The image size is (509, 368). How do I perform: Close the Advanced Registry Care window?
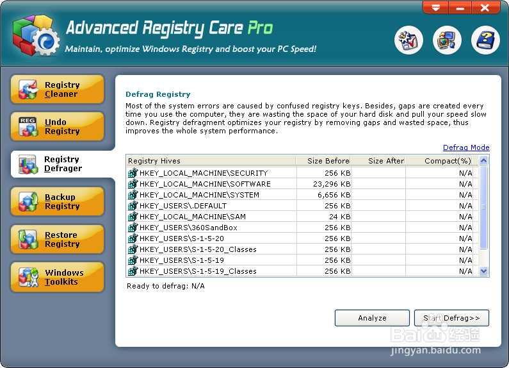(485, 8)
